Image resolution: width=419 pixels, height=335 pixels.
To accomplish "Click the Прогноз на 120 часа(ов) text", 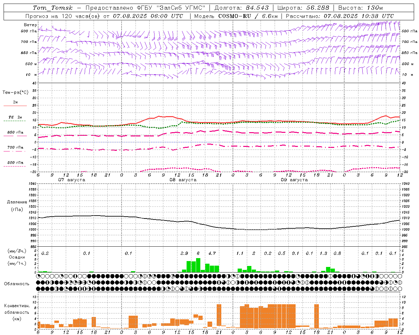I will (x=63, y=16).
